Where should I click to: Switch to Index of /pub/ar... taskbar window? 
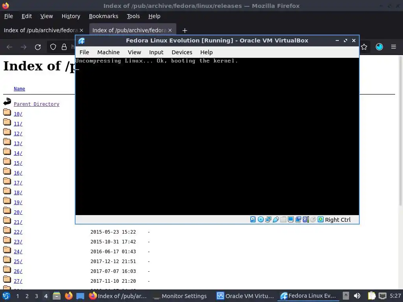(118, 296)
